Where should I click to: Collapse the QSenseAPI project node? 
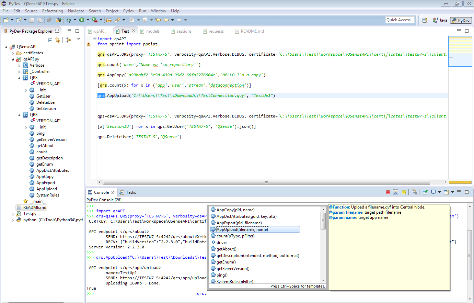click(6, 47)
